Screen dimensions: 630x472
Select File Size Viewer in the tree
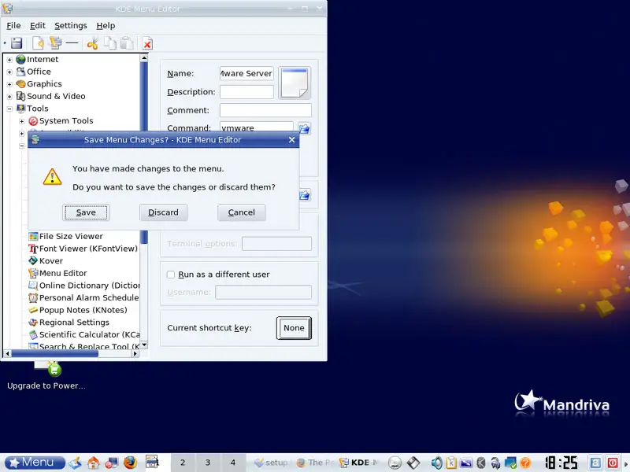66,237
